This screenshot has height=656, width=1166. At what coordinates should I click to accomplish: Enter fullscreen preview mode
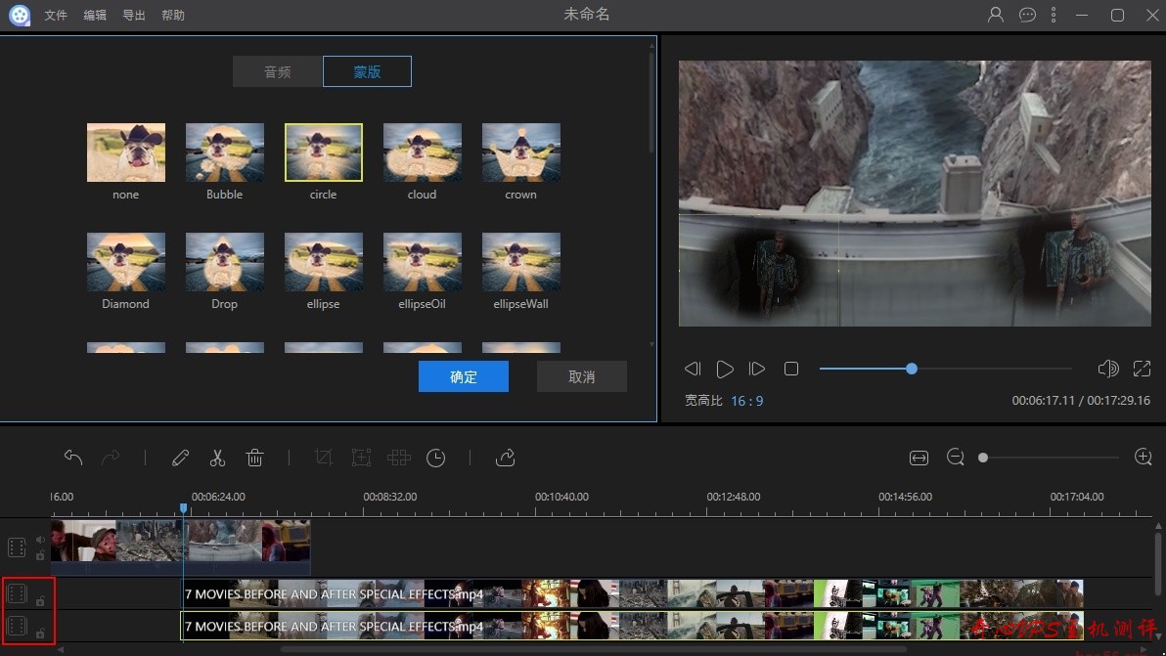pyautogui.click(x=1142, y=369)
